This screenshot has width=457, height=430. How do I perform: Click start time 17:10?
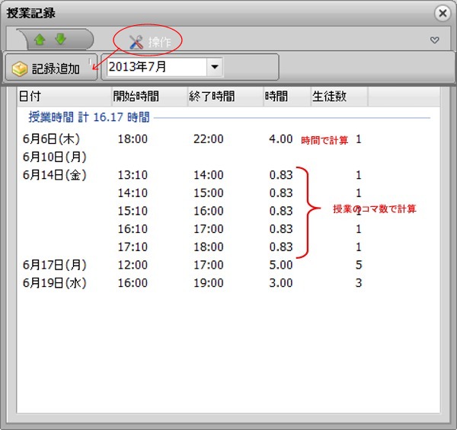(x=133, y=247)
